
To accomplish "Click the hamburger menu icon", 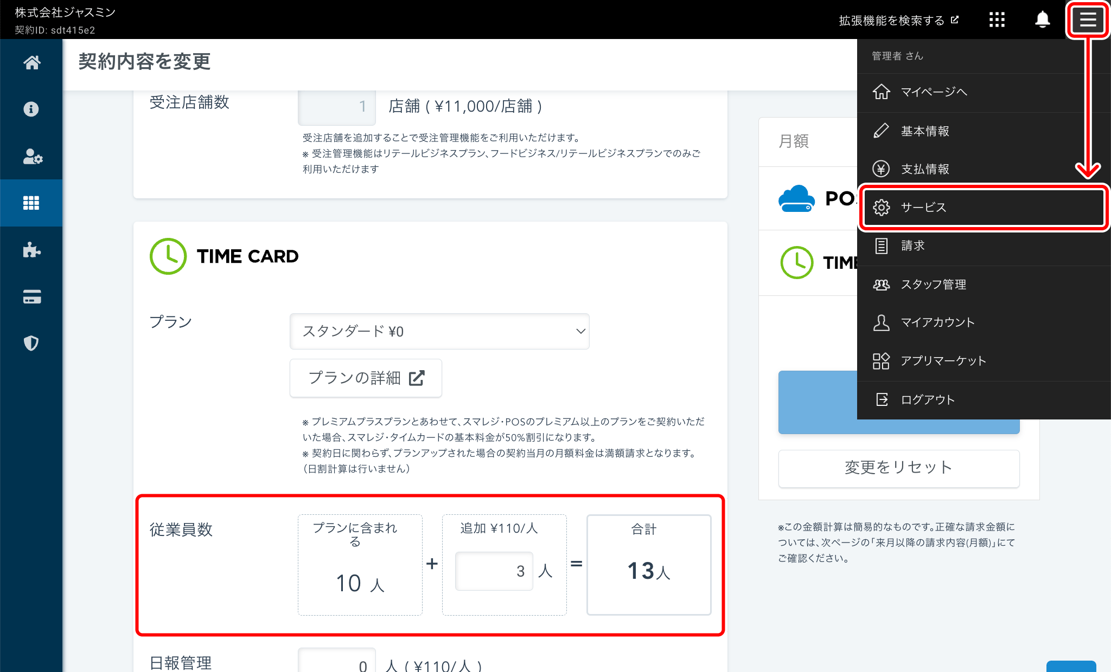I will point(1087,20).
